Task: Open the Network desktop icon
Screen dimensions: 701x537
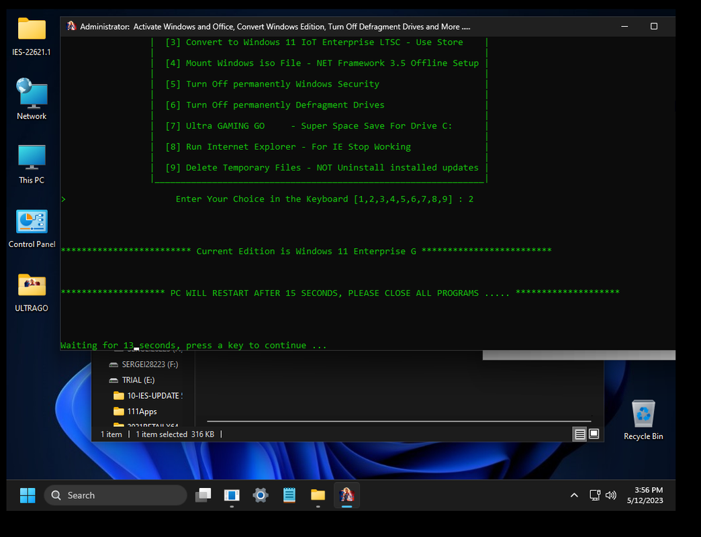Action: [32, 99]
